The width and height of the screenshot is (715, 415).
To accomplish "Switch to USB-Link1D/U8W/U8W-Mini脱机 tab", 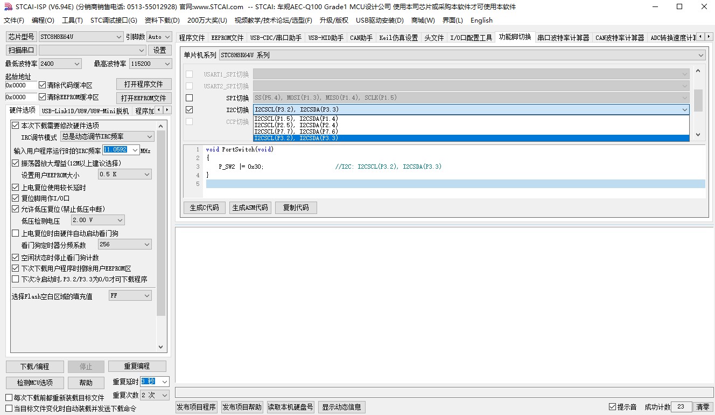I will pos(85,111).
